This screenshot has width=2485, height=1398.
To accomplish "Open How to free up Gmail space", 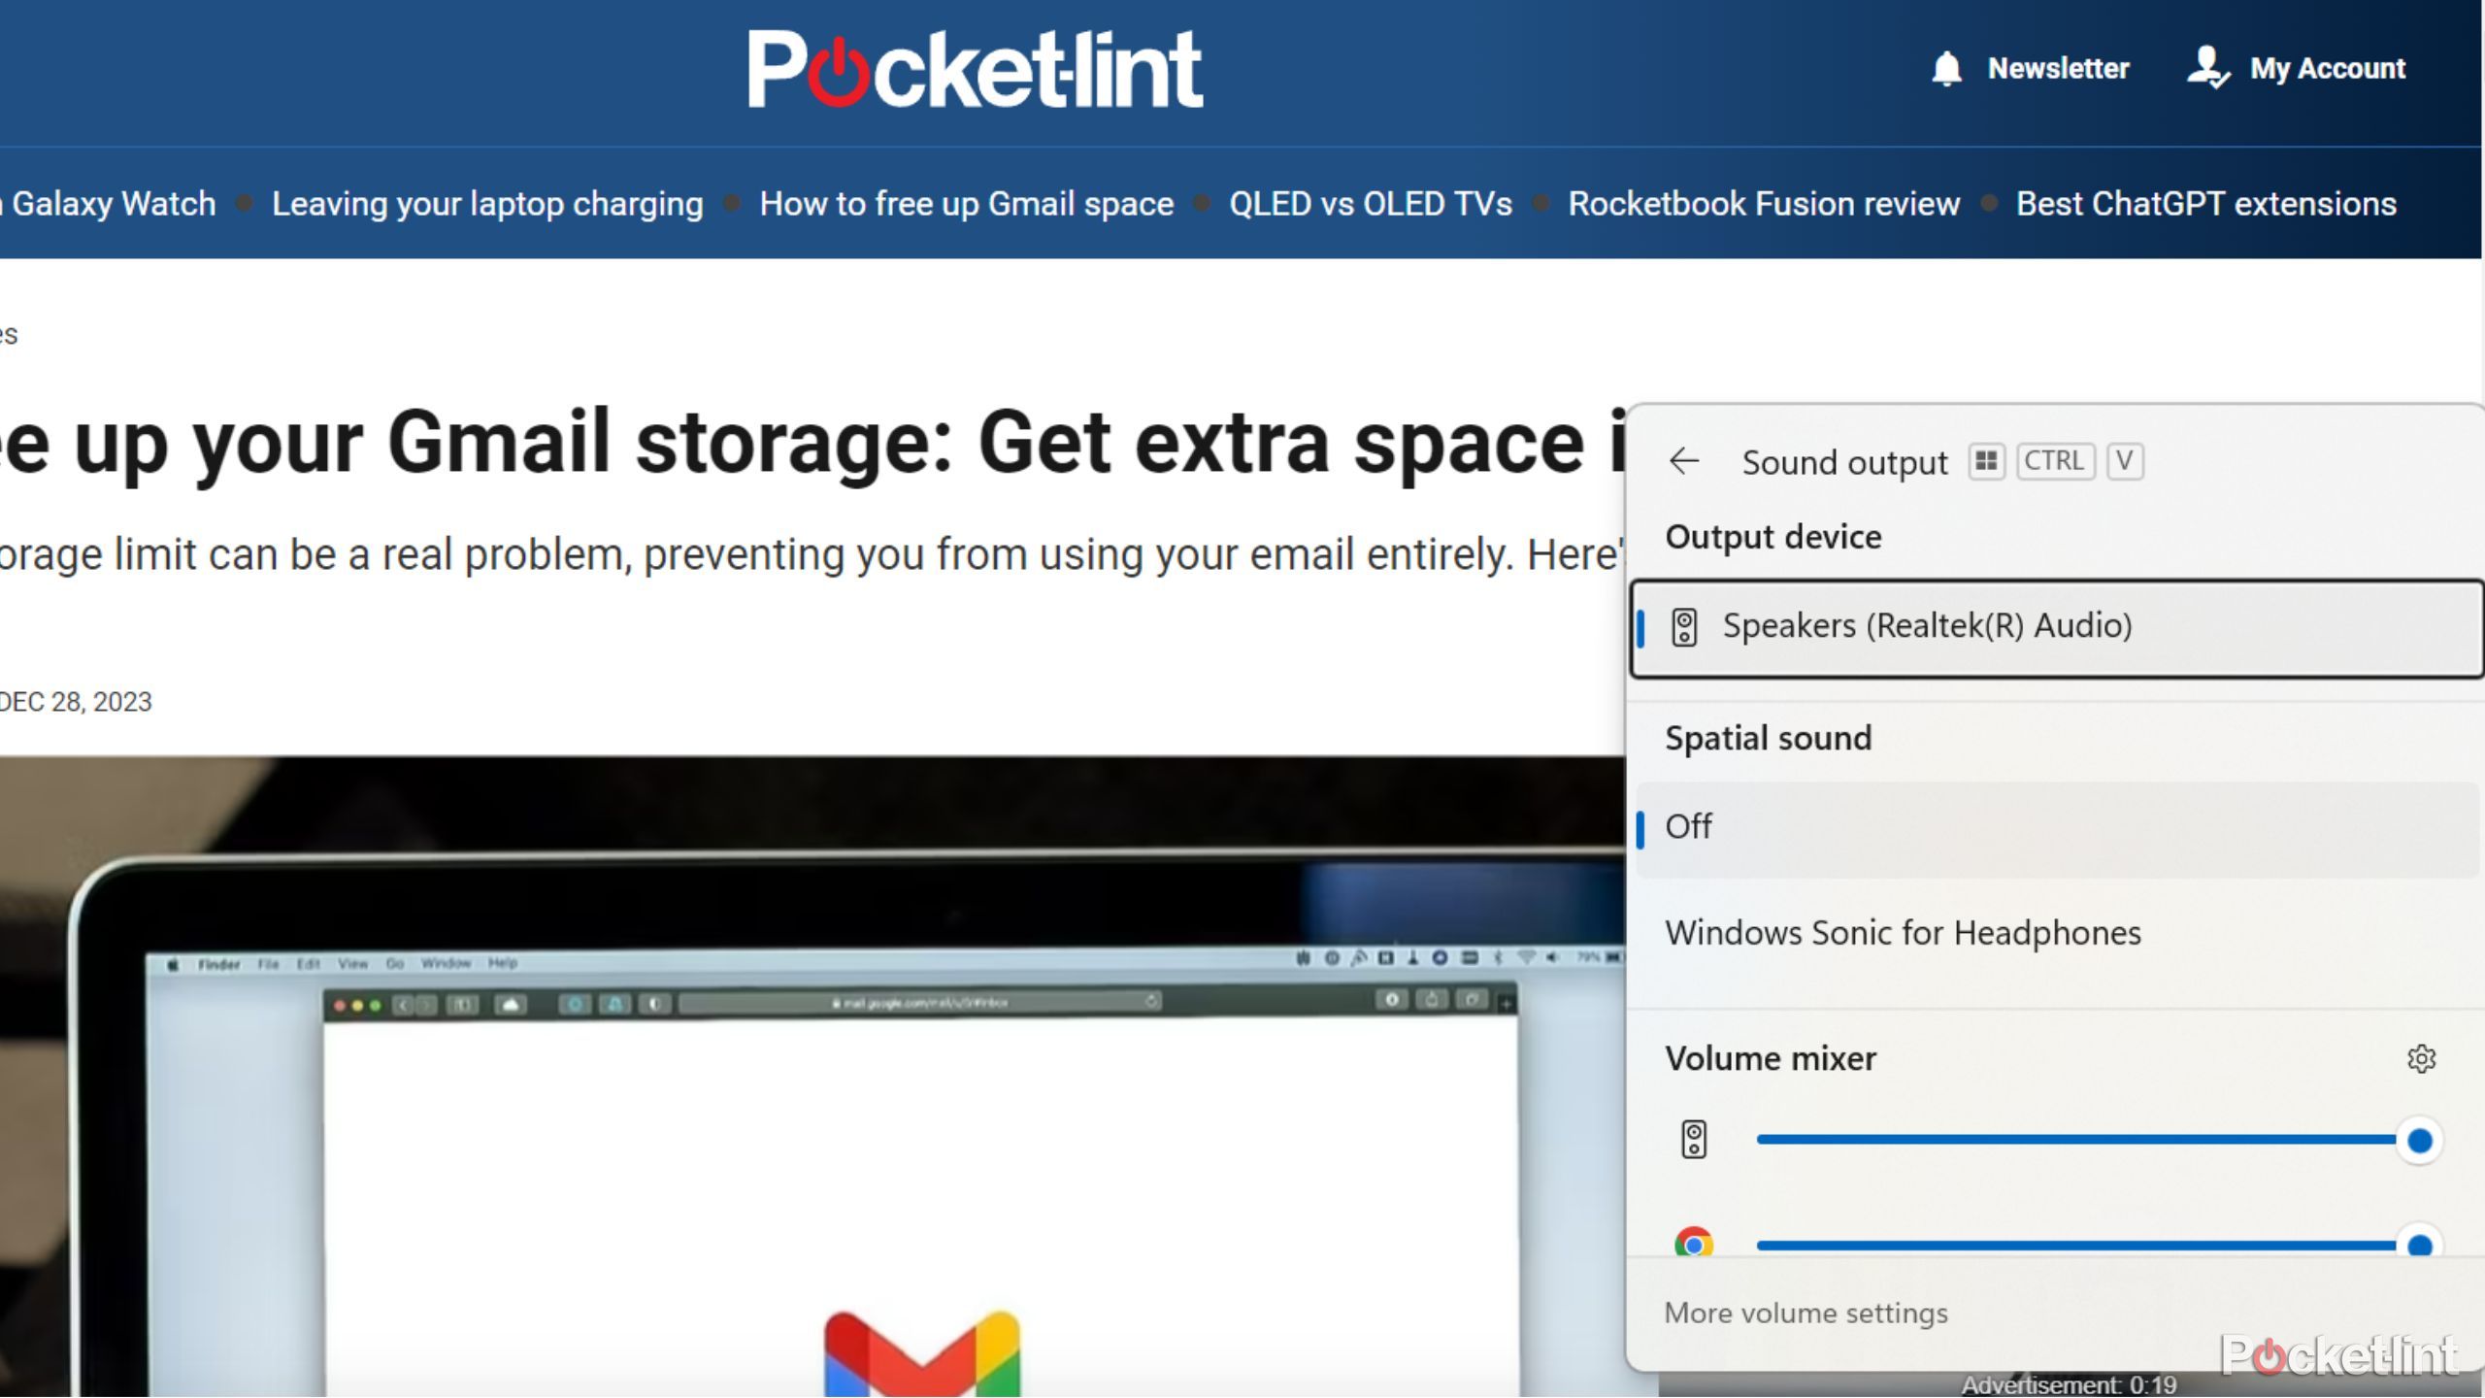I will [x=966, y=204].
